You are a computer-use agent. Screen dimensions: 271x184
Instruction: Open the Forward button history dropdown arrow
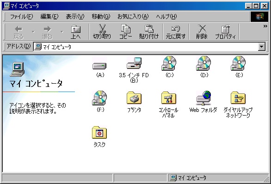point(62,32)
